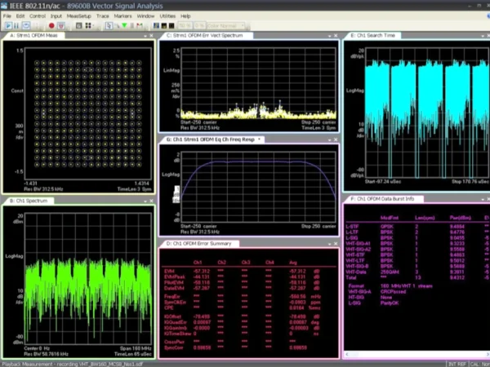Screen dimensions: 490x367
Task: Open the Help menu
Action: 185,16
